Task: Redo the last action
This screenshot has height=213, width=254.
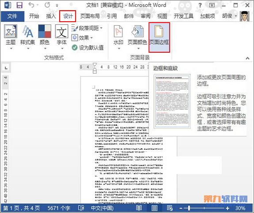Action: (47, 5)
